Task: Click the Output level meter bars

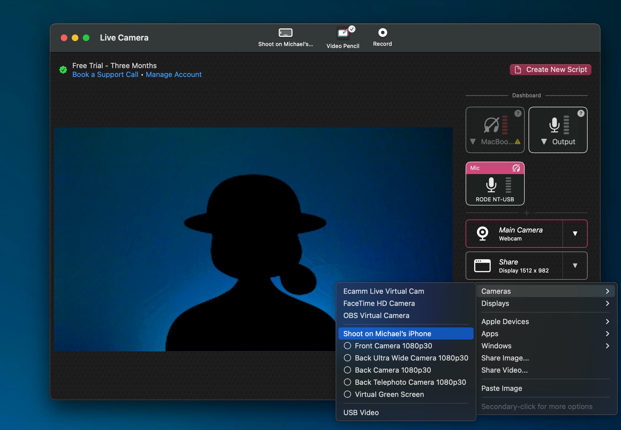Action: click(x=566, y=125)
